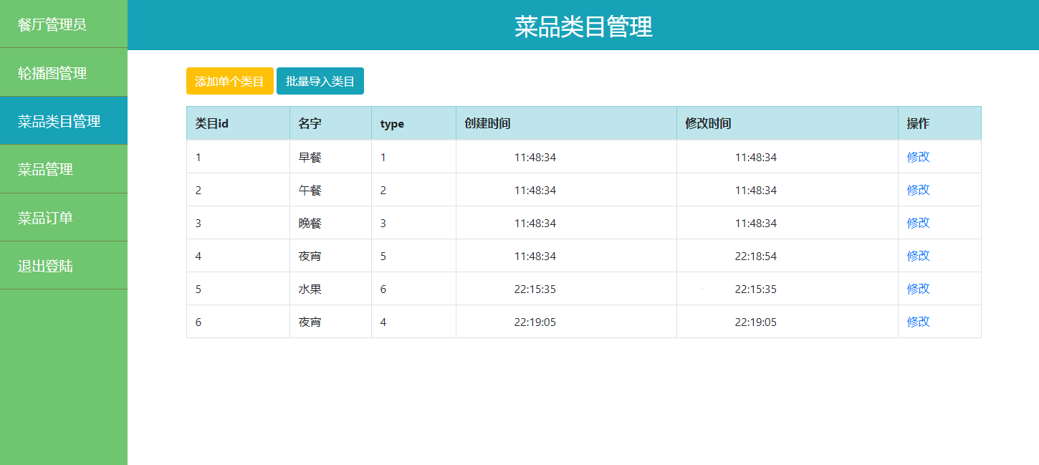
Task: Click 修改 link for 水果 row
Action: [x=918, y=289]
